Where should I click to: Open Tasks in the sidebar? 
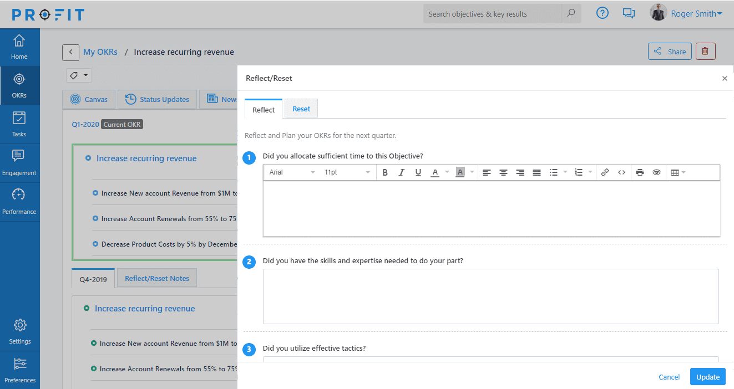tap(19, 125)
